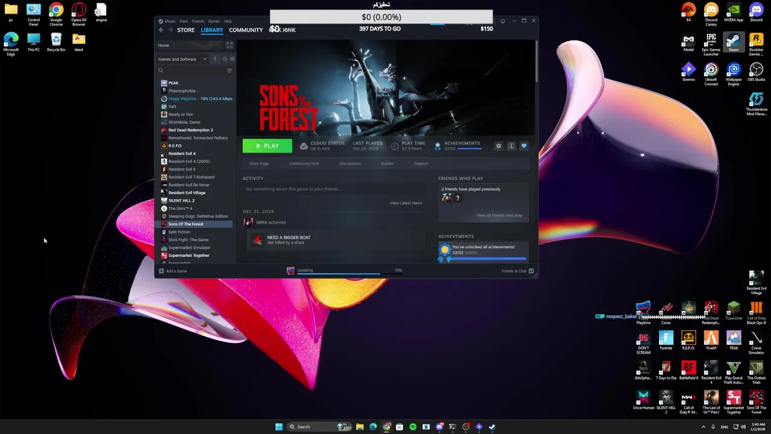
Task: Click View all friends who play
Action: (499, 215)
